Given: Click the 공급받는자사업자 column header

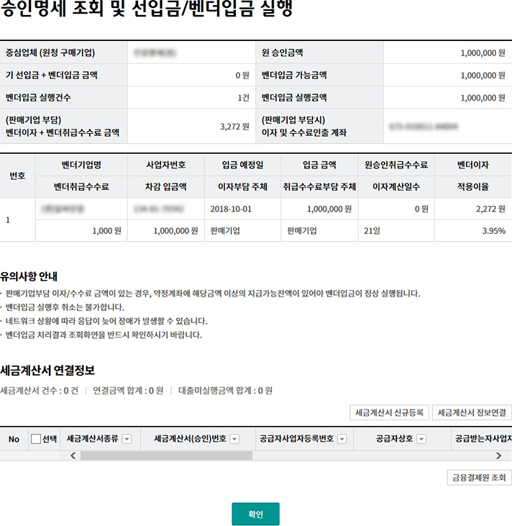Looking at the screenshot, I should 483,439.
